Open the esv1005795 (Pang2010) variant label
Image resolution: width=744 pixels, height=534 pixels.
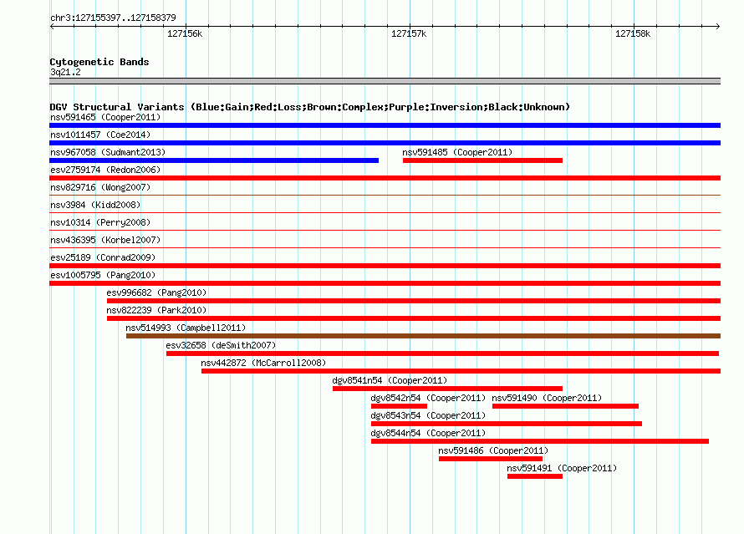pyautogui.click(x=103, y=275)
